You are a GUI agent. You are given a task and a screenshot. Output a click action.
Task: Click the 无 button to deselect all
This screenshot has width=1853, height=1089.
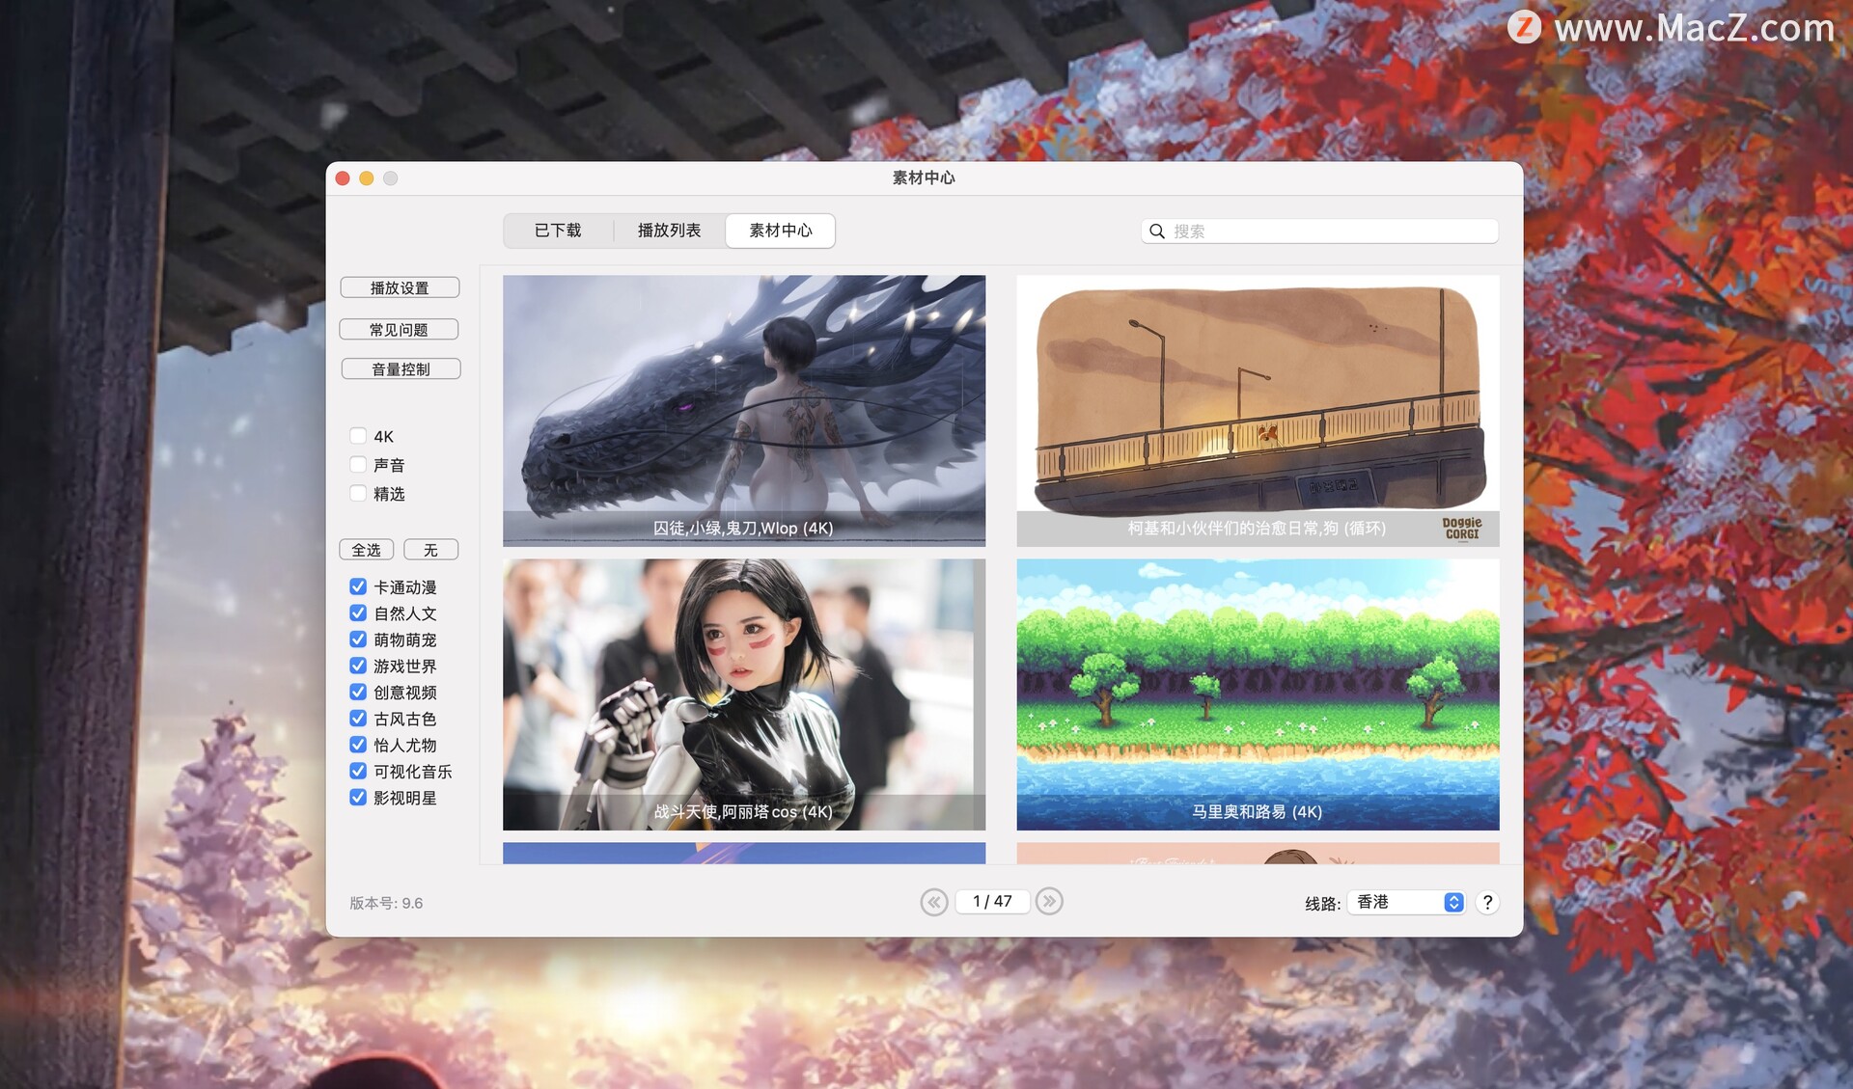tap(430, 550)
